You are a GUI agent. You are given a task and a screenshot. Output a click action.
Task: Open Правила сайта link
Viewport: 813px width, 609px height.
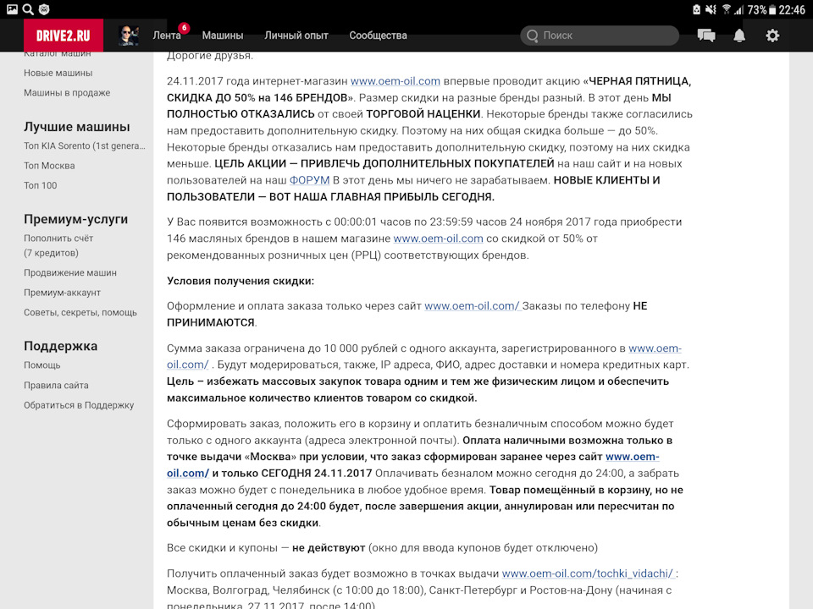point(56,386)
